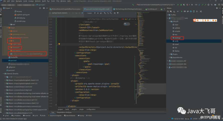Reload all Maven projects icon
This screenshot has height=121, width=223.
(168, 12)
